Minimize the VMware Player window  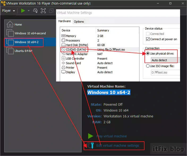click(x=158, y=3)
